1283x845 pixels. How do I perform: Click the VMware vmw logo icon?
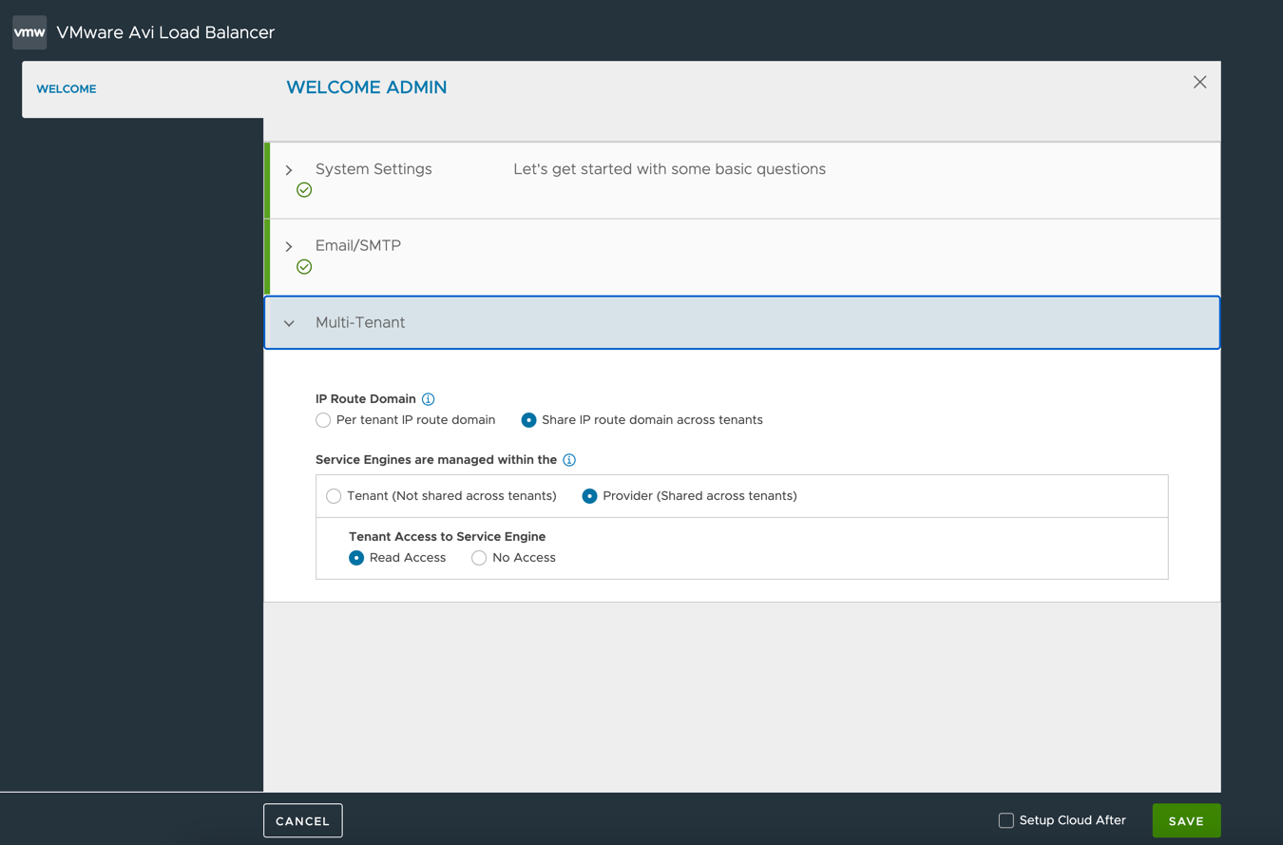point(29,32)
